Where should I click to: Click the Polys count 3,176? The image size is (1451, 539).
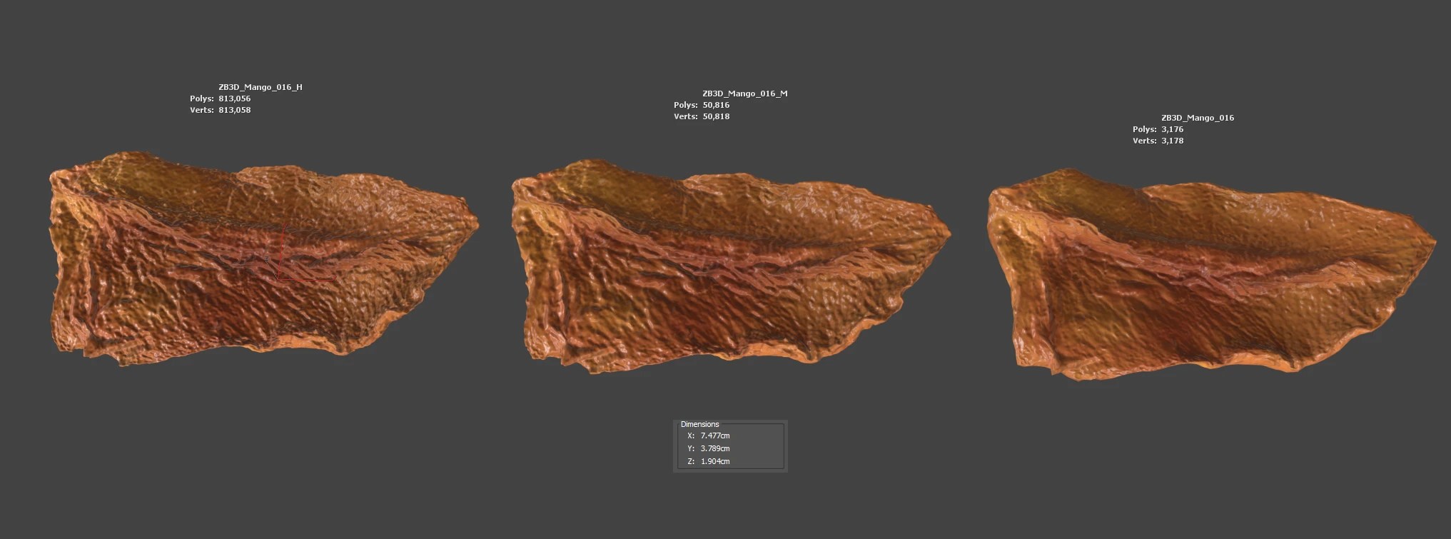[x=1172, y=129]
